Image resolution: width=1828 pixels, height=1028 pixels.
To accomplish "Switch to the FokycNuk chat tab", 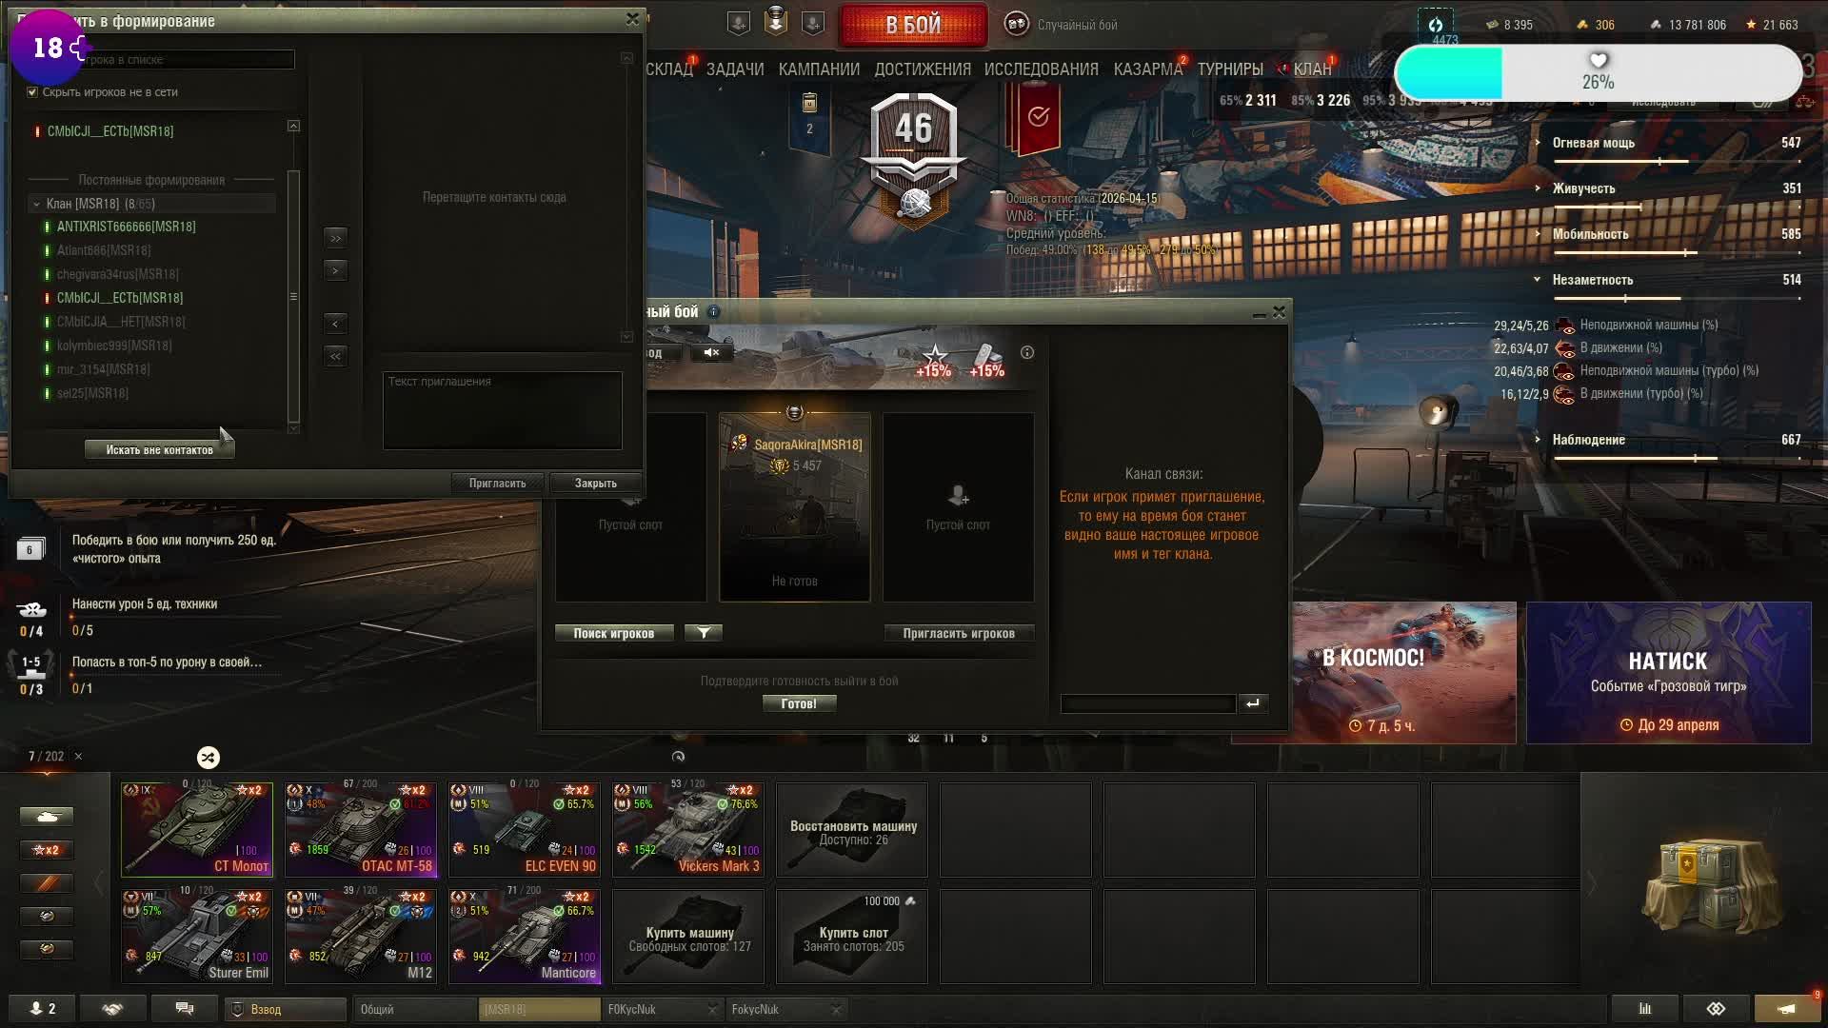I will click(x=755, y=1009).
